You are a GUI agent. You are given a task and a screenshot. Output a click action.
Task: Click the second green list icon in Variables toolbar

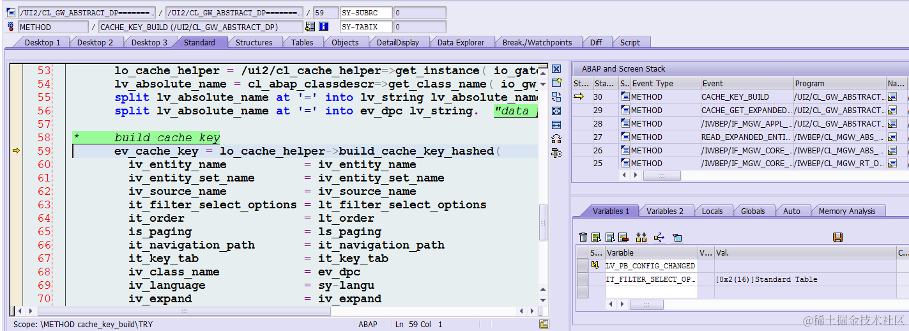point(596,238)
